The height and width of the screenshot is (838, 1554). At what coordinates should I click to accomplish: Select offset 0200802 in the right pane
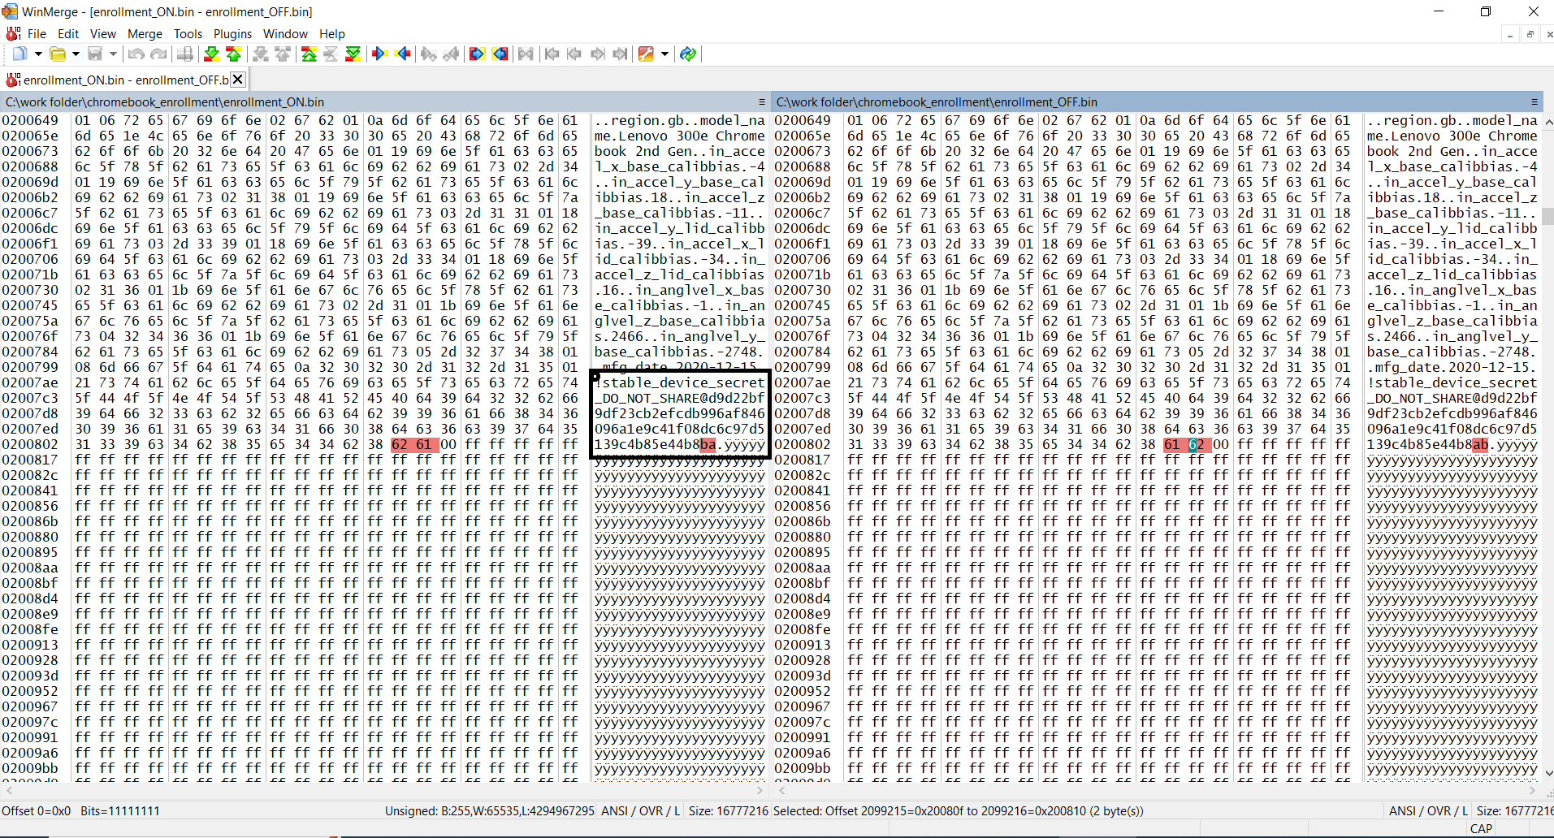tap(803, 445)
